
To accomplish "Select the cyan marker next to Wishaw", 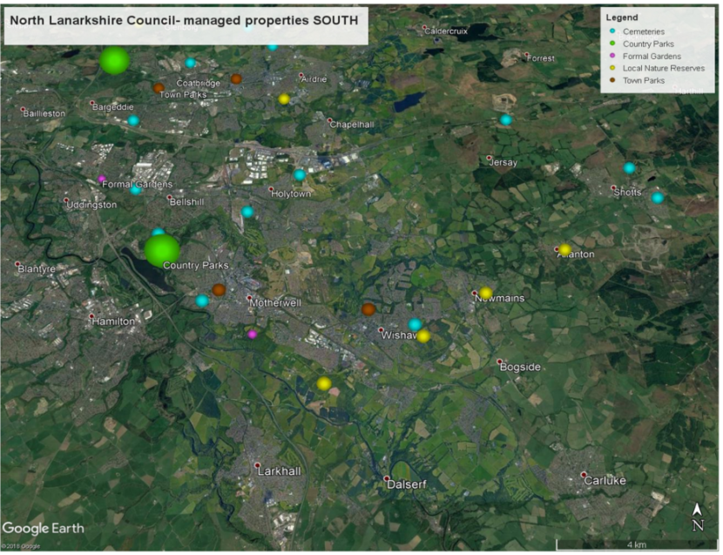I will (415, 325).
